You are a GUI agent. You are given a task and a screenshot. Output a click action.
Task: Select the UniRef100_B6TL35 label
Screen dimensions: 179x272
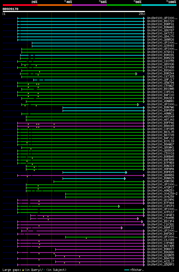161,132
